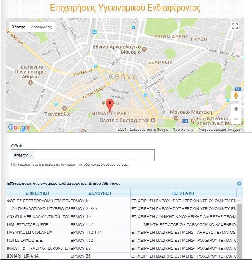Viewport: 252px width, 260px height.
Task: Zoom out on the map
Action: tap(236, 119)
